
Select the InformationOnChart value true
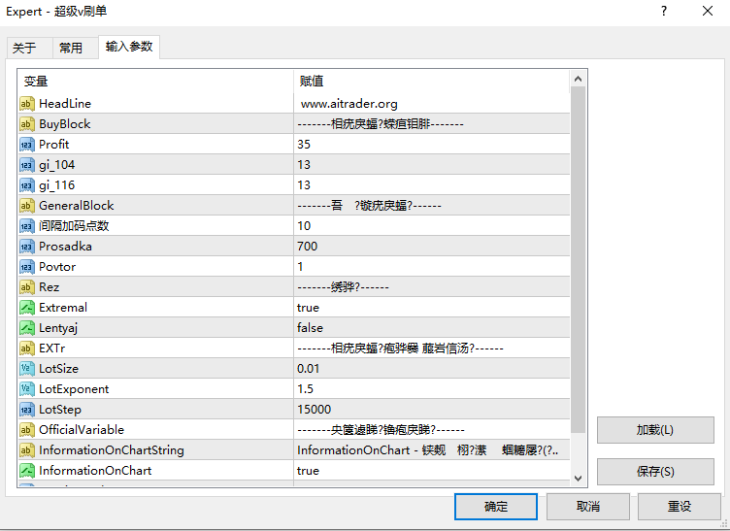[309, 471]
